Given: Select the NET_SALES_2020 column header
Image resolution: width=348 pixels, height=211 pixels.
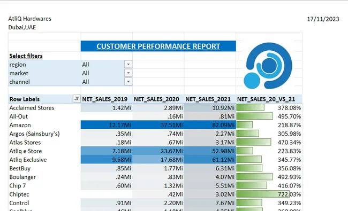Looking at the screenshot, I should [x=156, y=99].
